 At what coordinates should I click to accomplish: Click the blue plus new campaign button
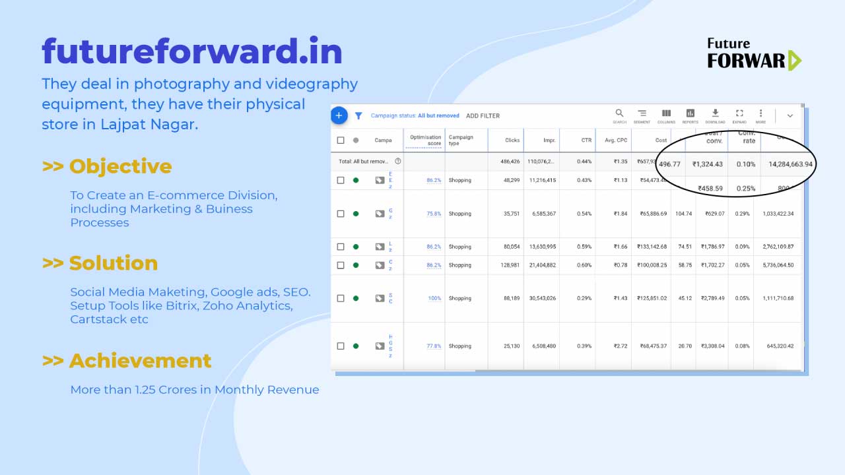click(339, 115)
